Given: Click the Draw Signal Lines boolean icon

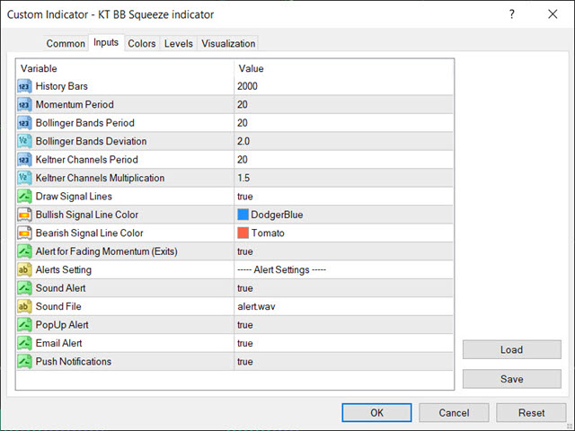Looking at the screenshot, I should click(24, 197).
